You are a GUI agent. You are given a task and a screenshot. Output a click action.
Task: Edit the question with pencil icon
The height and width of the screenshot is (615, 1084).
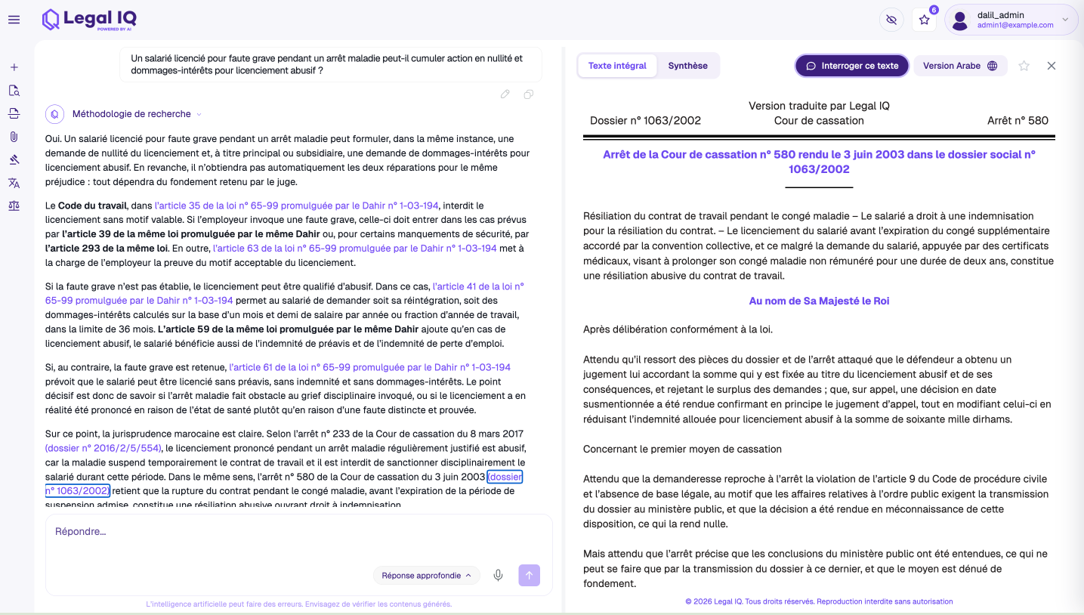[x=505, y=94]
